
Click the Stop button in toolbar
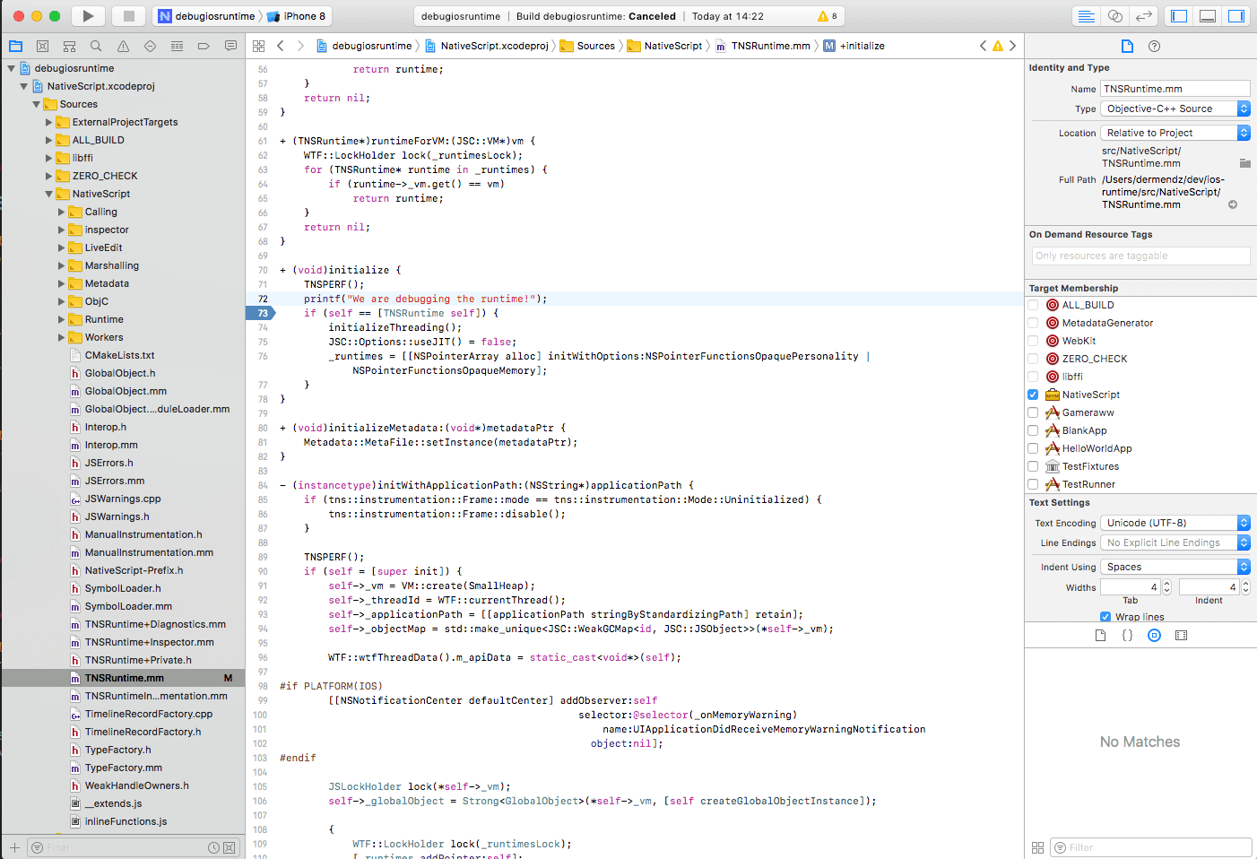coord(129,16)
